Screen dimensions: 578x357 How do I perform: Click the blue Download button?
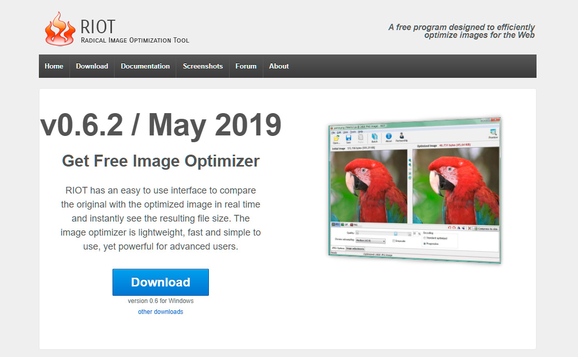[161, 282]
